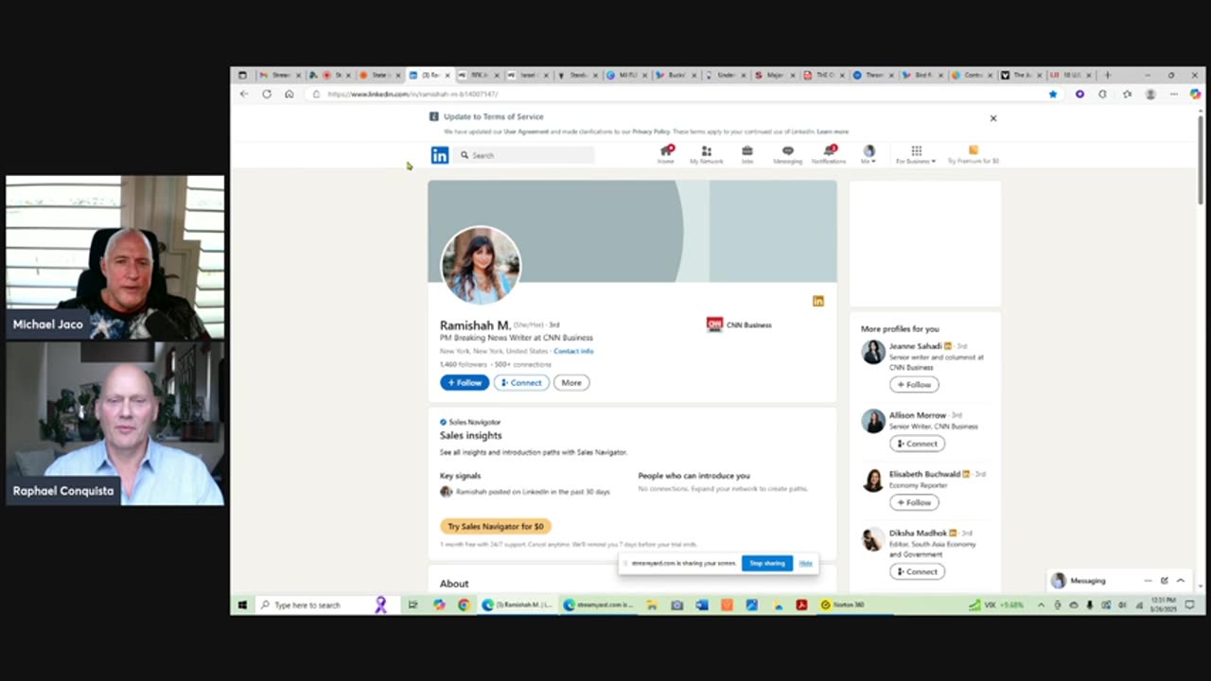Open the browser favorites icon
Image resolution: width=1211 pixels, height=681 pixels.
[1127, 94]
